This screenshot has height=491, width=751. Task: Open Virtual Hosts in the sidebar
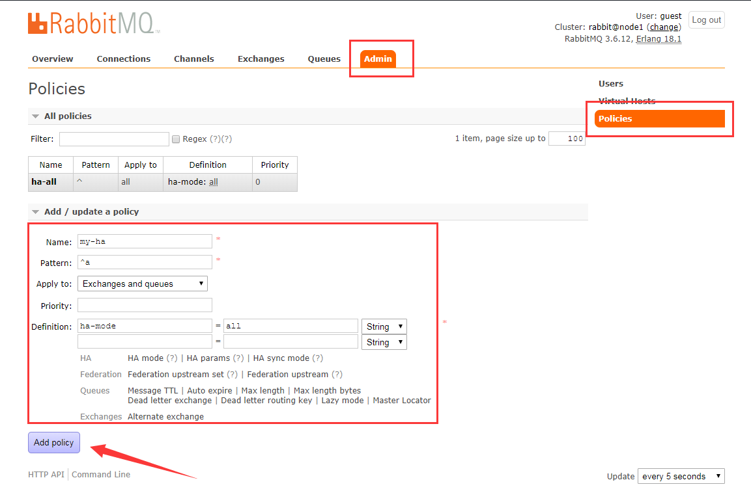point(627,101)
